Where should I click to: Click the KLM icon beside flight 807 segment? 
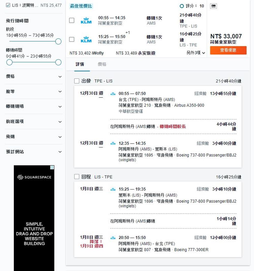(x=113, y=238)
